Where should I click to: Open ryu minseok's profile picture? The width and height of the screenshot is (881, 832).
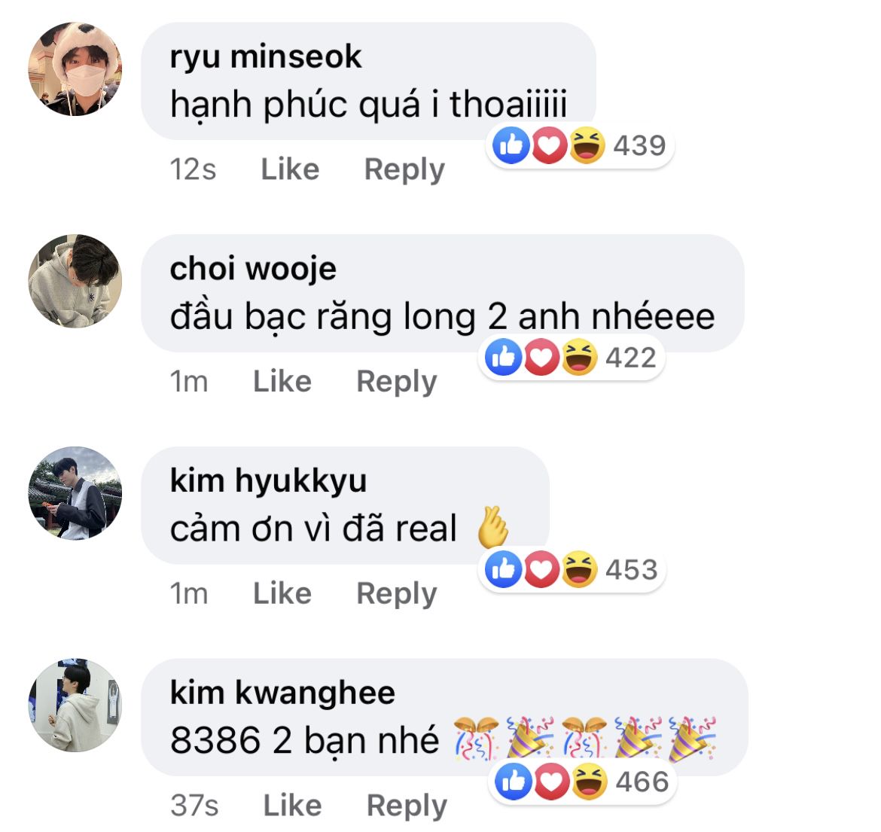[75, 69]
